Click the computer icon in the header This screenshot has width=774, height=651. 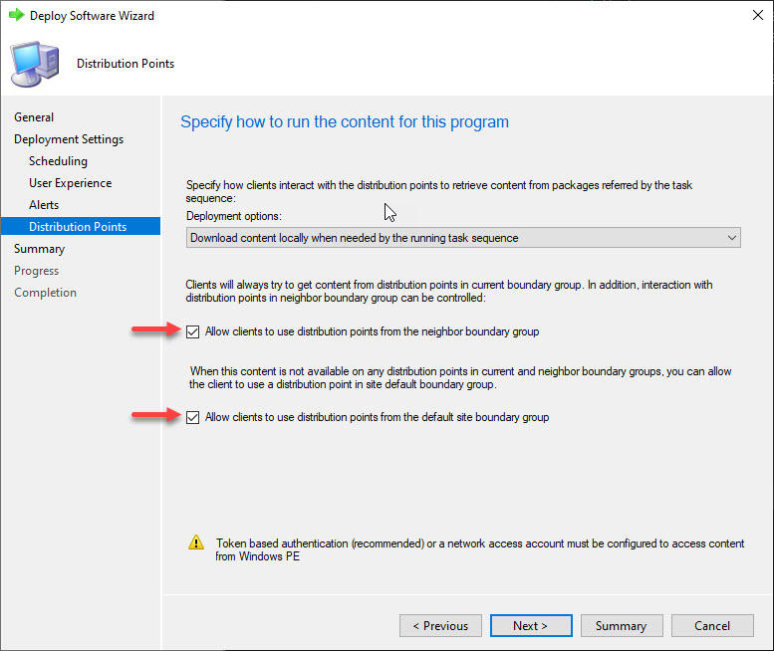point(35,65)
